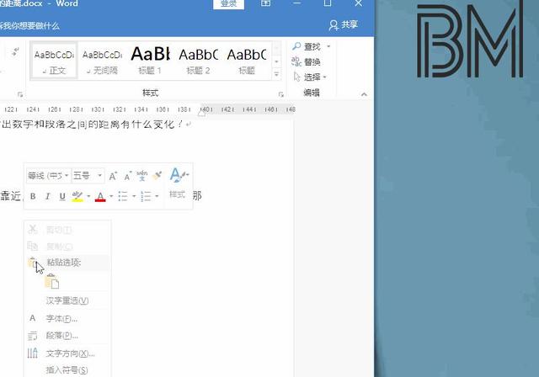Click the document text line about 数字和段落
Viewport: 539px width, 377px height.
(95, 125)
